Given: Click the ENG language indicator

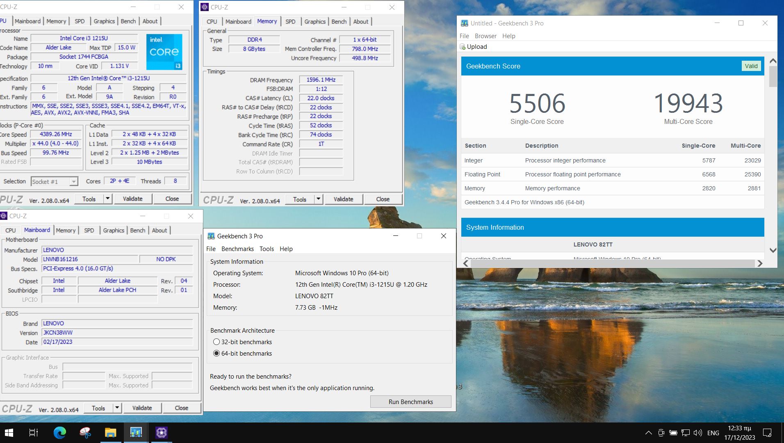Looking at the screenshot, I should click(713, 433).
